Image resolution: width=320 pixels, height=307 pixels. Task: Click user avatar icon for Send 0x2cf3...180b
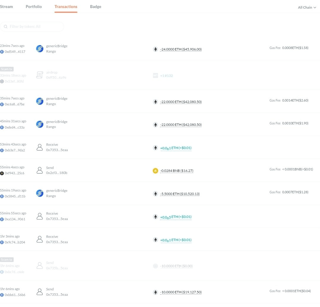pyautogui.click(x=39, y=170)
